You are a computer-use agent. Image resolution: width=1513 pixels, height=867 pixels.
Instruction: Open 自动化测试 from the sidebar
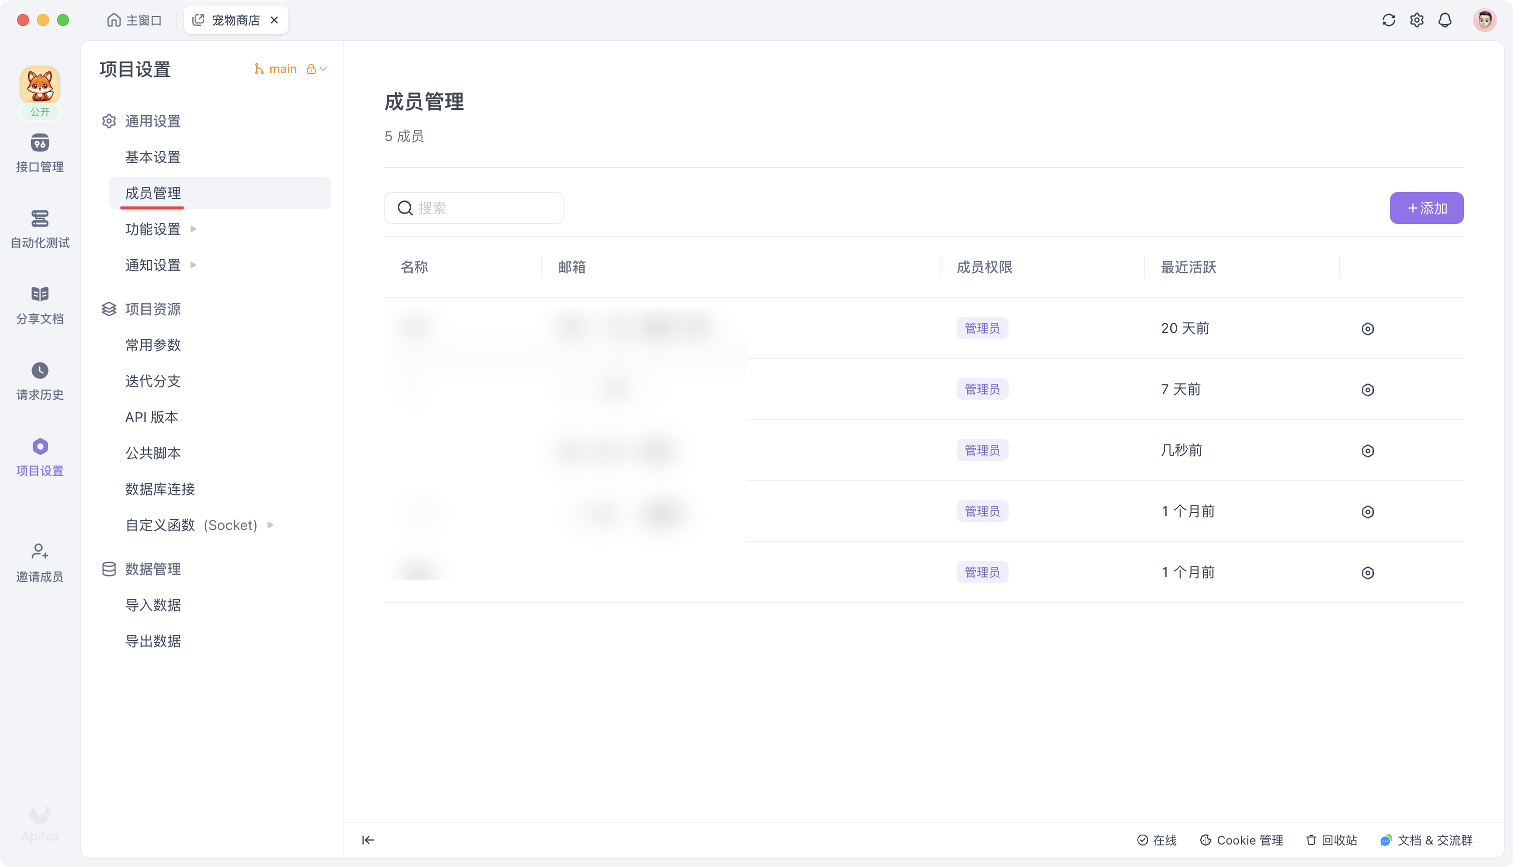tap(40, 229)
